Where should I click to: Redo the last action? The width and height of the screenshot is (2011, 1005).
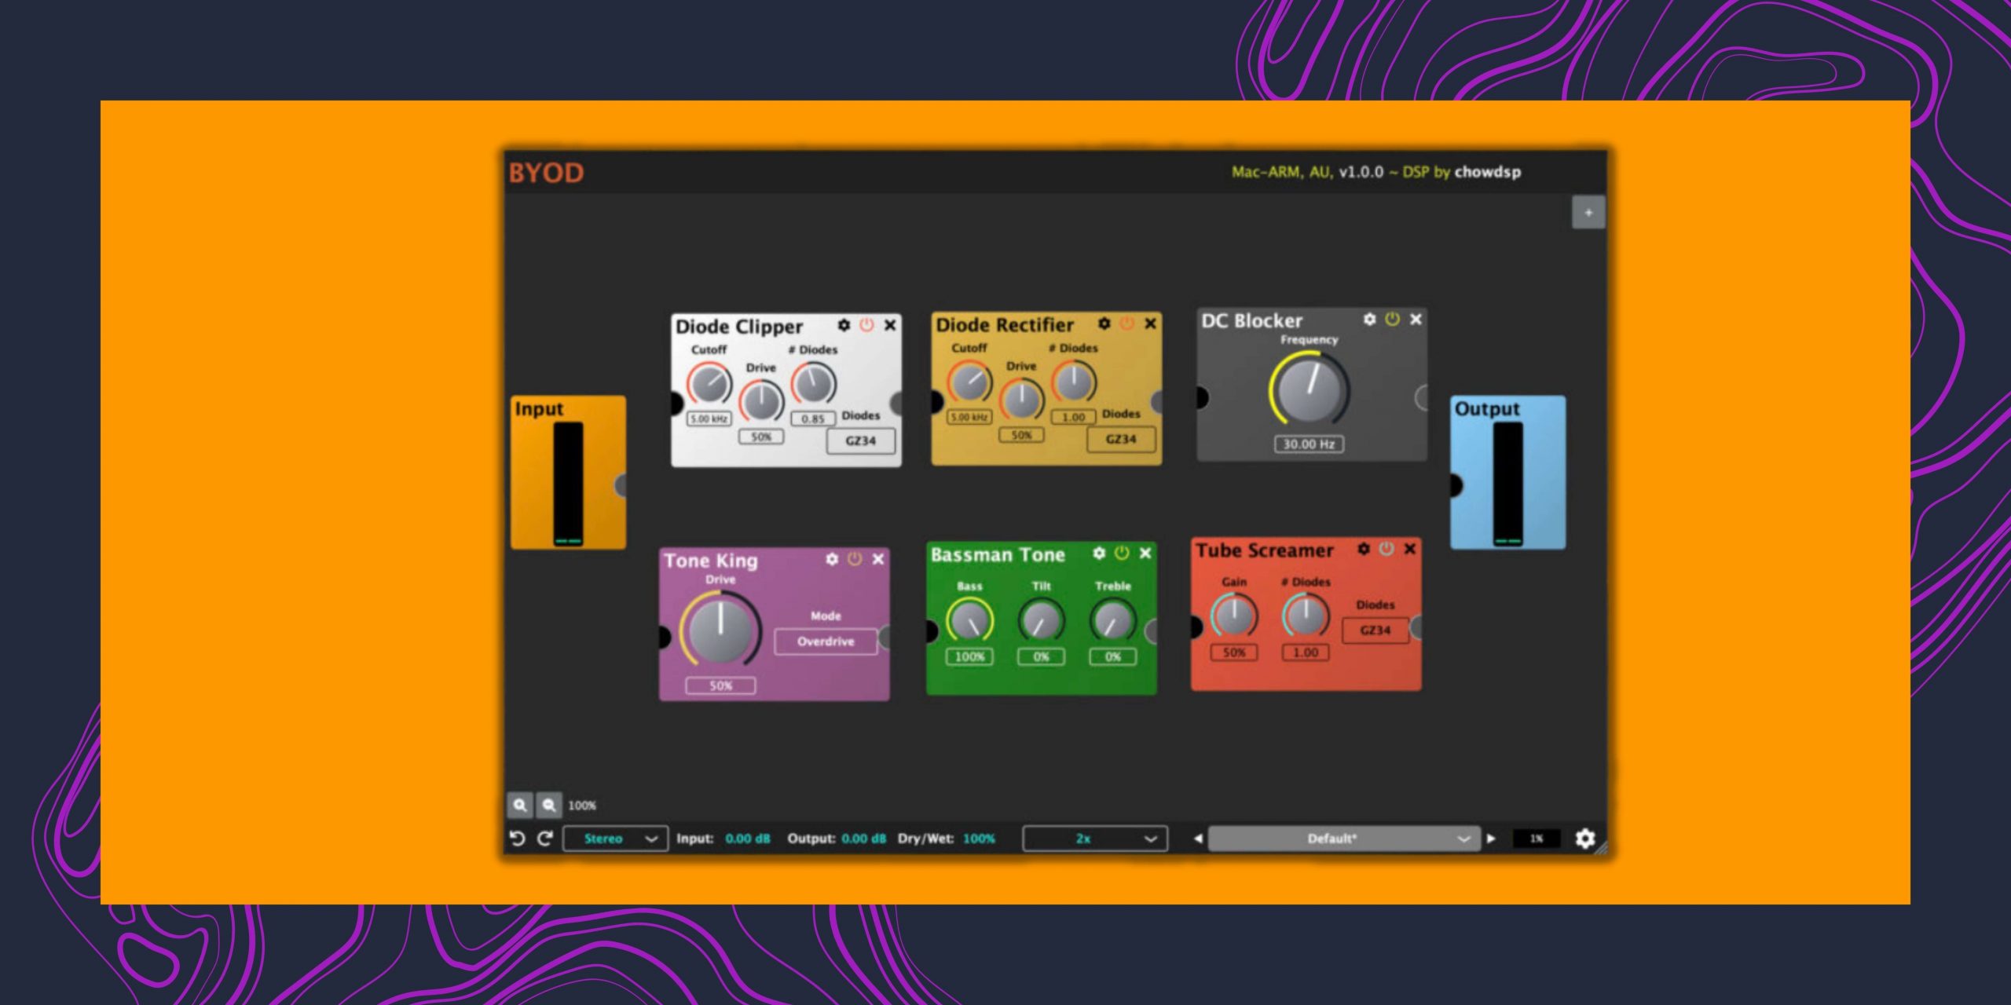pyautogui.click(x=544, y=839)
